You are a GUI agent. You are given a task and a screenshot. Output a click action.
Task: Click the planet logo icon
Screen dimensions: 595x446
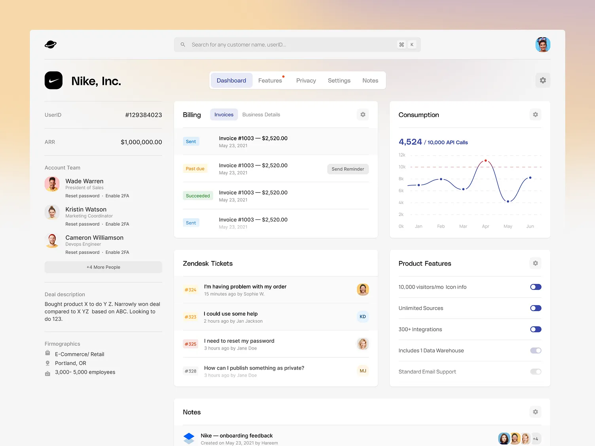(51, 44)
